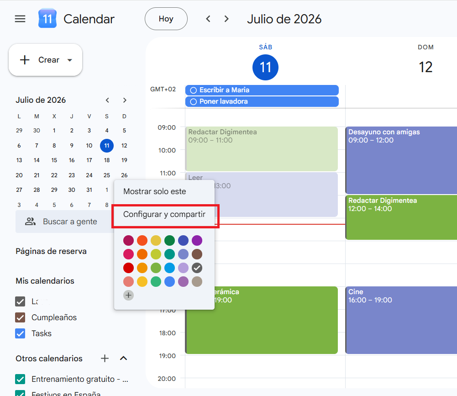Select the checked graphite color swatch

click(197, 268)
